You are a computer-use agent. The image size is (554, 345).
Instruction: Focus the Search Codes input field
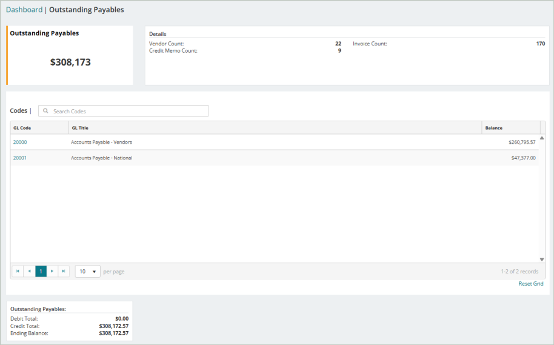click(123, 111)
